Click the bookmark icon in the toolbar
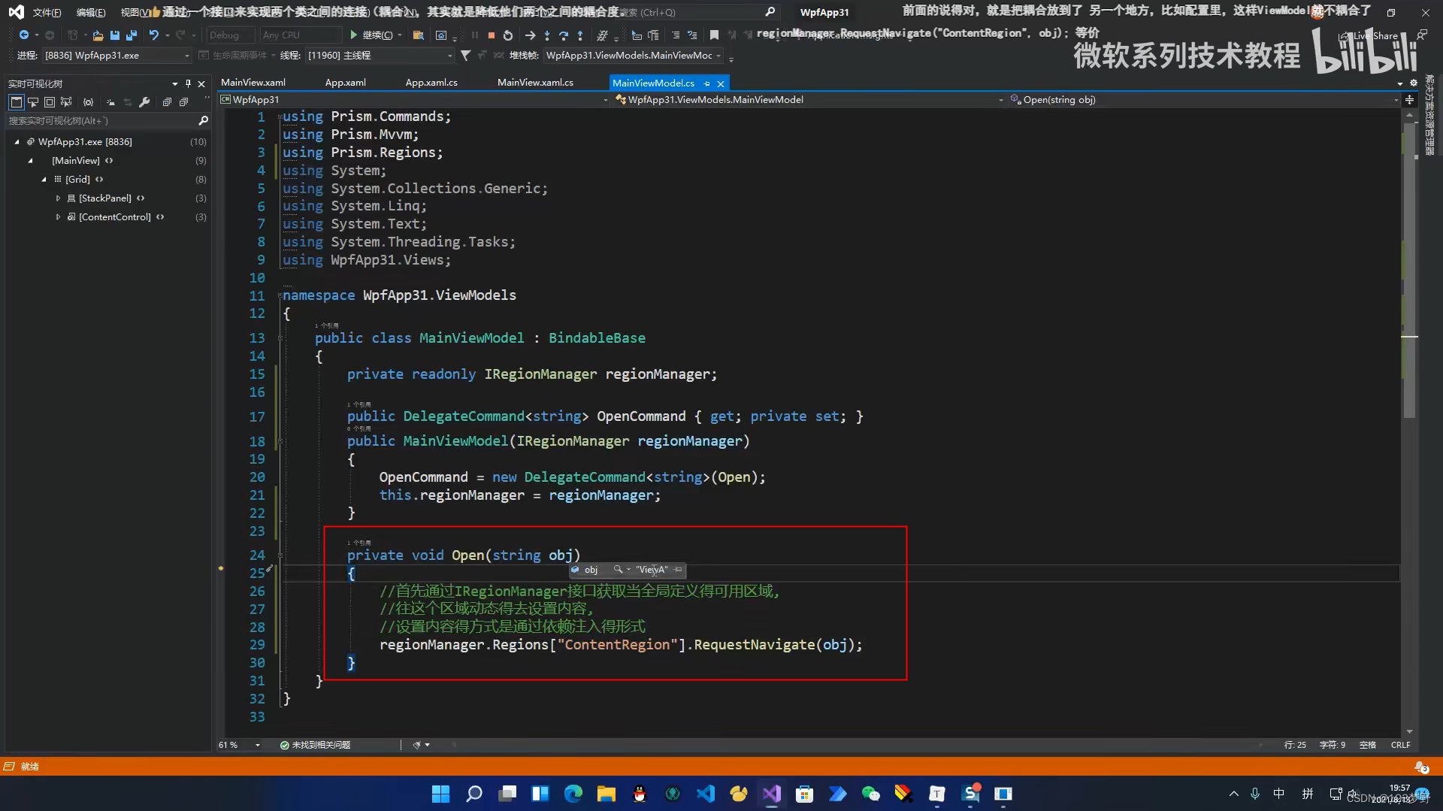The width and height of the screenshot is (1443, 811). point(714,35)
